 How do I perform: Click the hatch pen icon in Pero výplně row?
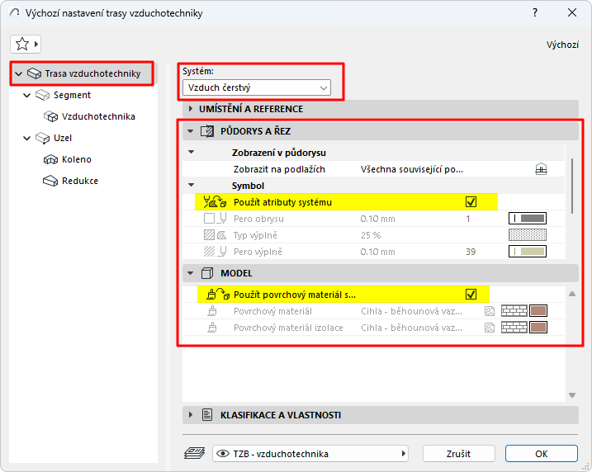point(215,252)
